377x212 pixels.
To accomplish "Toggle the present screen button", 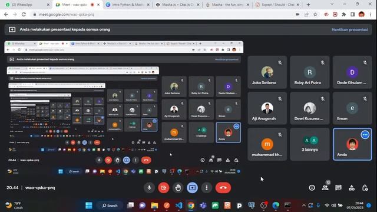I will [193, 188].
